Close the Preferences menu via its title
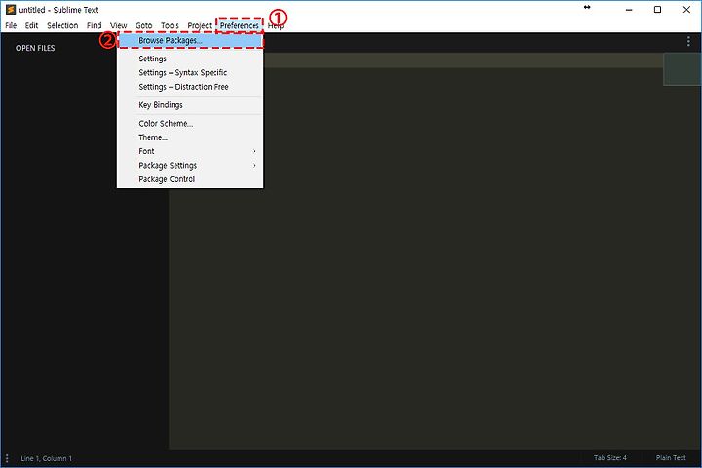This screenshot has width=702, height=468. click(239, 25)
